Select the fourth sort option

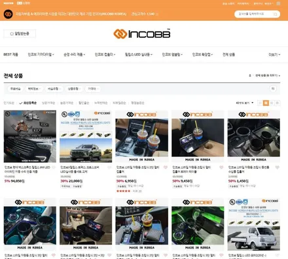pyautogui.click(x=67, y=103)
